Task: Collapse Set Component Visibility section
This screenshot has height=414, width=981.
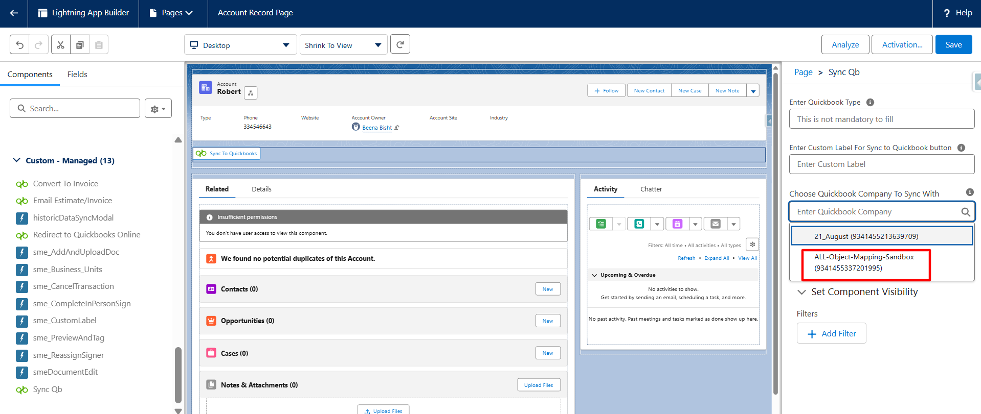Action: tap(801, 292)
